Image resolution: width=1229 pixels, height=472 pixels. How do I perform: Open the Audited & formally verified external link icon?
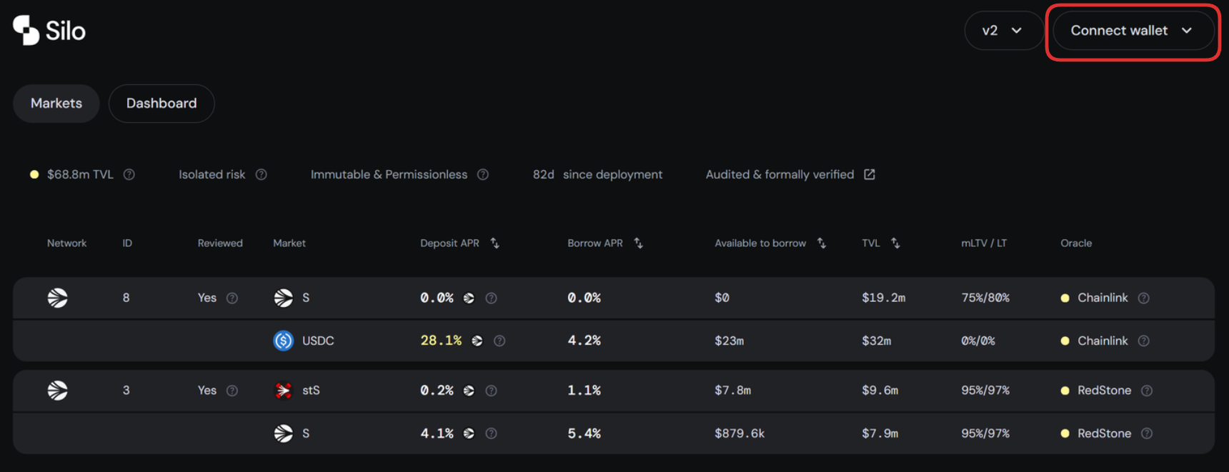(870, 174)
